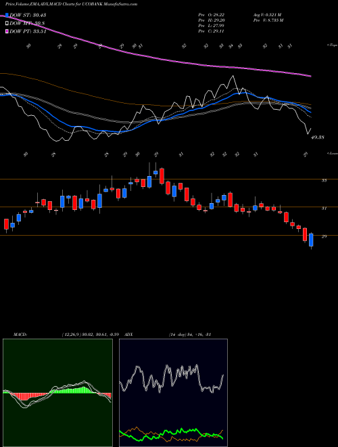Click the 'Pre V: 8.735 M' value
Image resolution: width=338 pixels, height=447 pixels.
(268, 20)
